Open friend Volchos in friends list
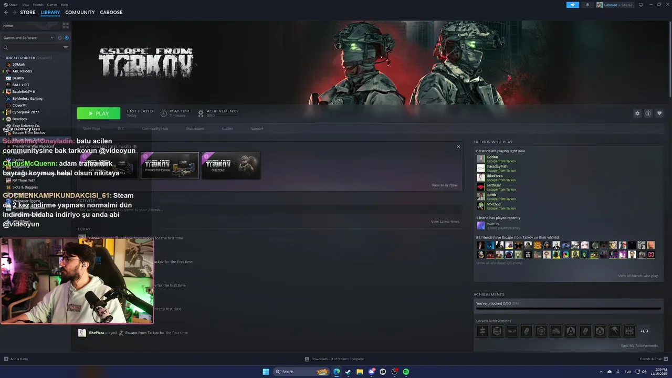The height and width of the screenshot is (378, 672). pos(496,206)
